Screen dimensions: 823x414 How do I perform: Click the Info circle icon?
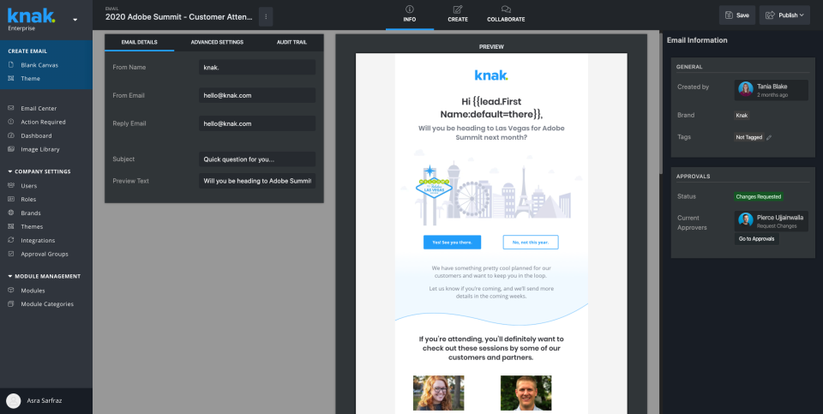(x=410, y=9)
